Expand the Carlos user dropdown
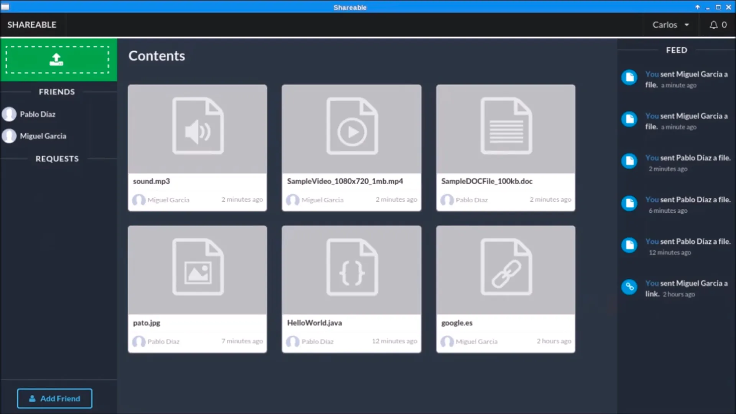Screen dimensions: 736x414 point(670,25)
